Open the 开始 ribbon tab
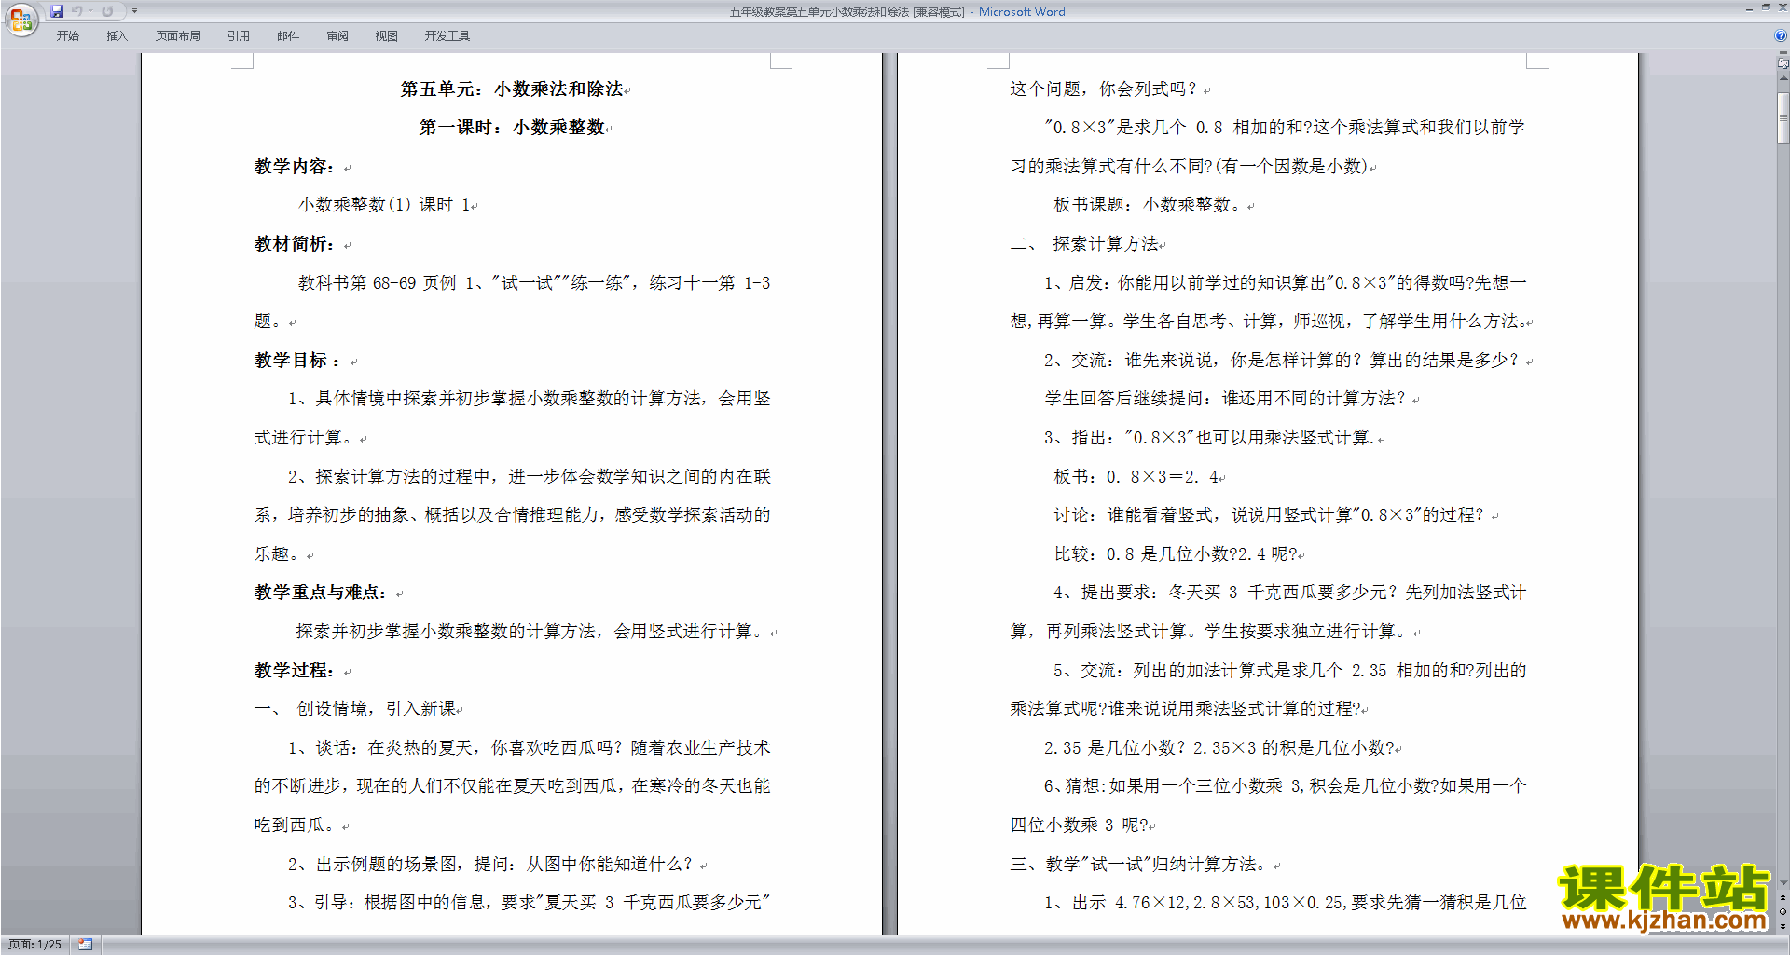Viewport: 1790px width, 955px height. click(x=67, y=35)
